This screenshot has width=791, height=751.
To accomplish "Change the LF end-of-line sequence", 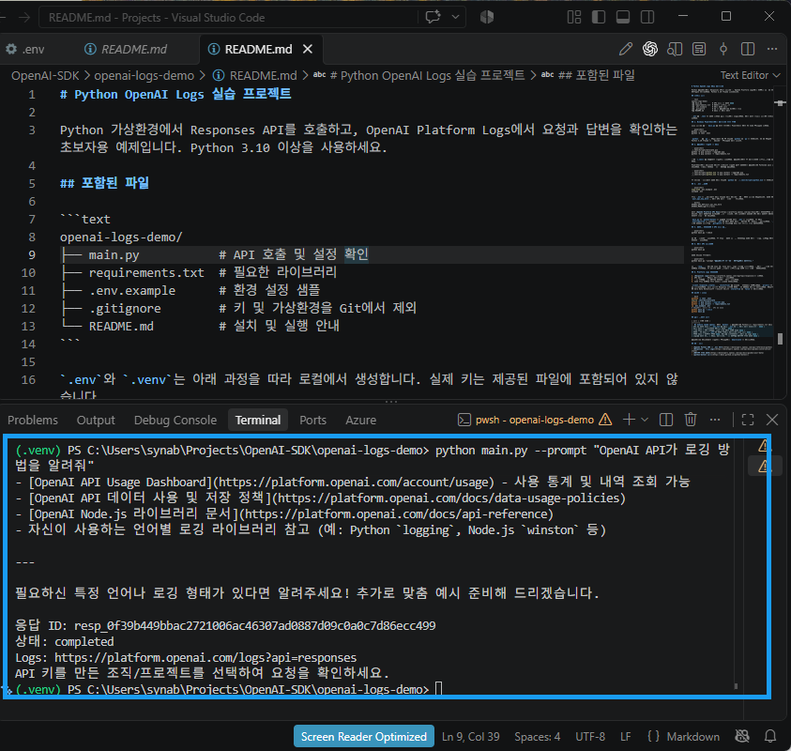I will click(626, 736).
